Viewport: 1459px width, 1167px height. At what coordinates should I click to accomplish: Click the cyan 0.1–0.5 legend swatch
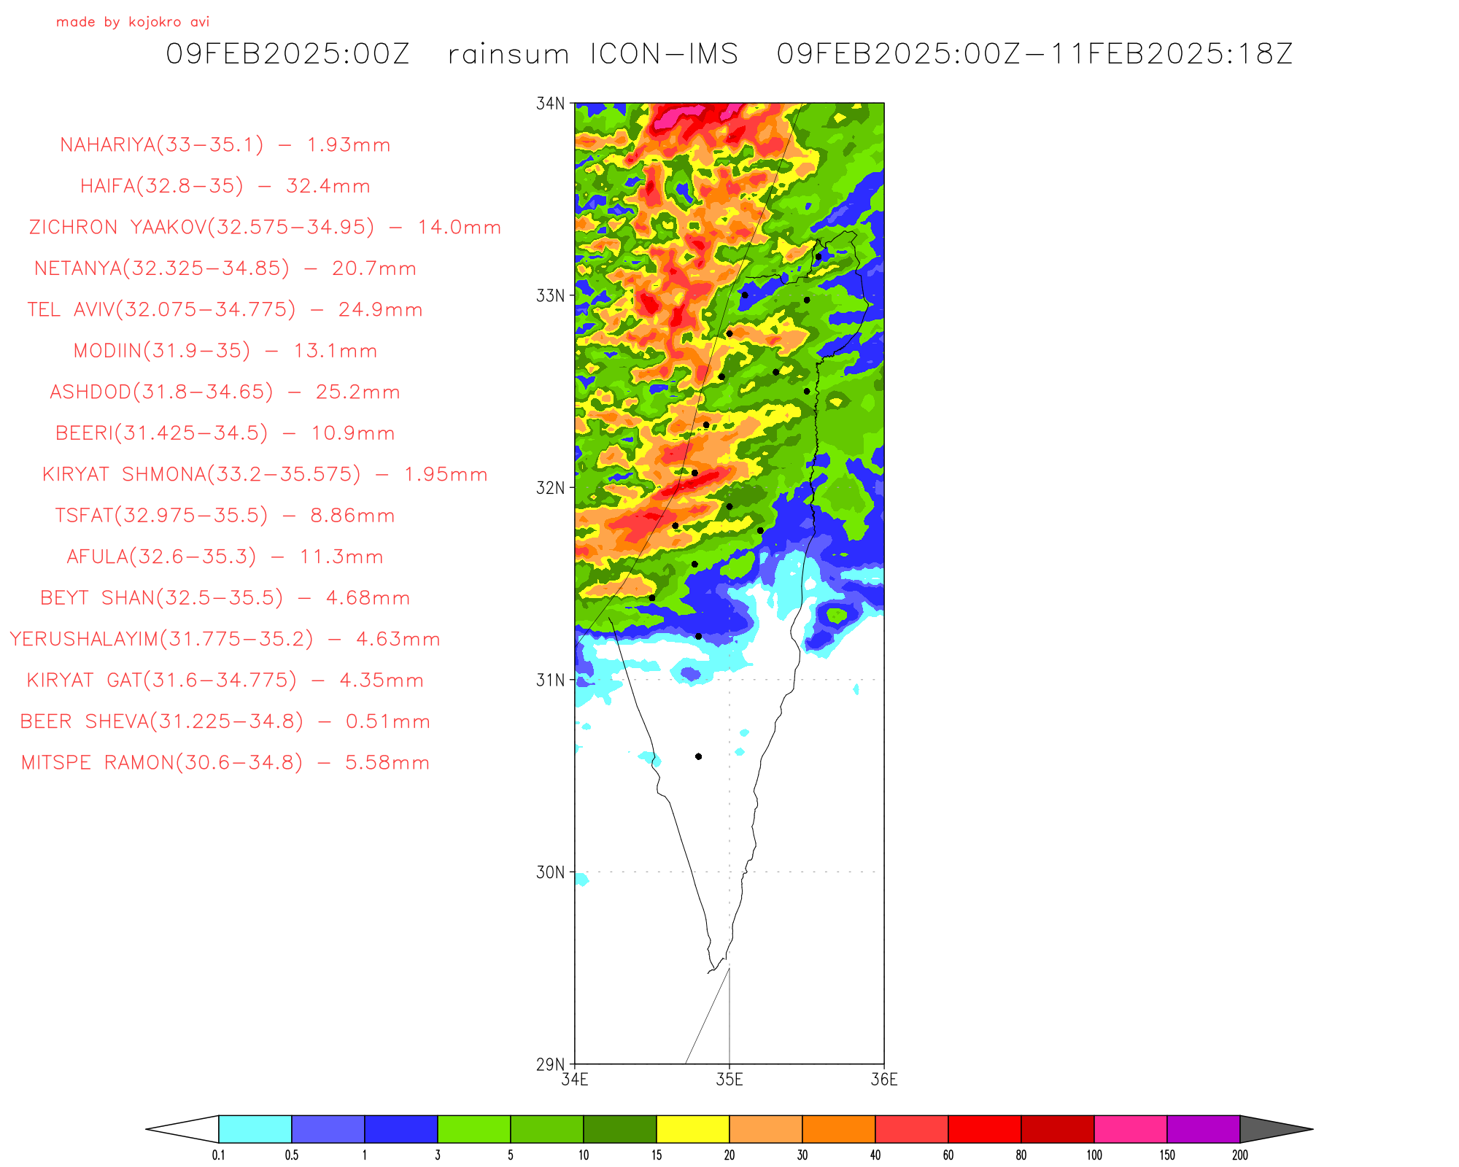[x=255, y=1129]
